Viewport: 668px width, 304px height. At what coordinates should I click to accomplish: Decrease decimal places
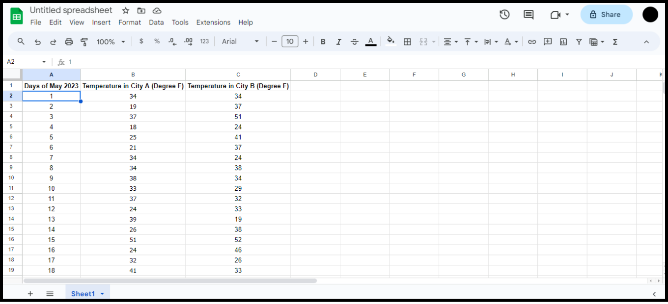pos(172,42)
